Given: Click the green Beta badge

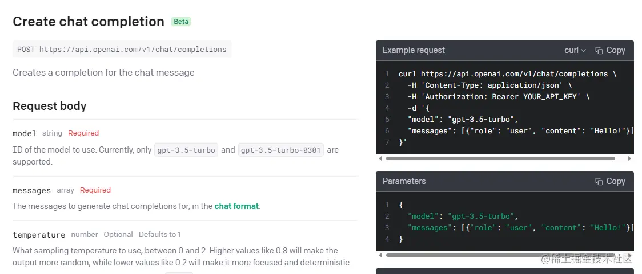Looking at the screenshot, I should tap(181, 22).
